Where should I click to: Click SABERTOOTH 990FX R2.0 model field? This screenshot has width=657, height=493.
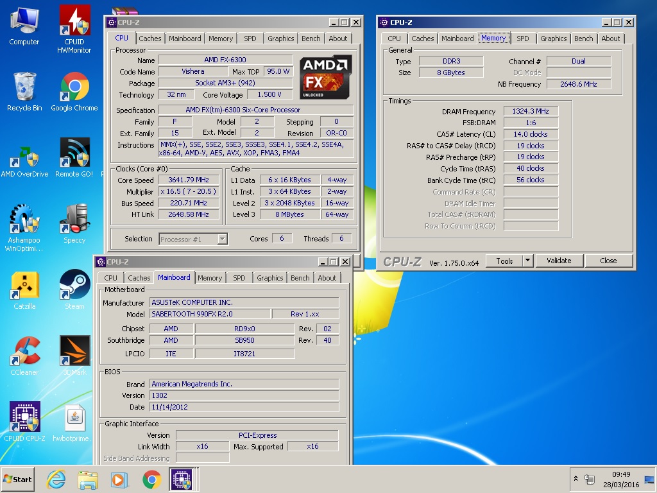pos(210,314)
